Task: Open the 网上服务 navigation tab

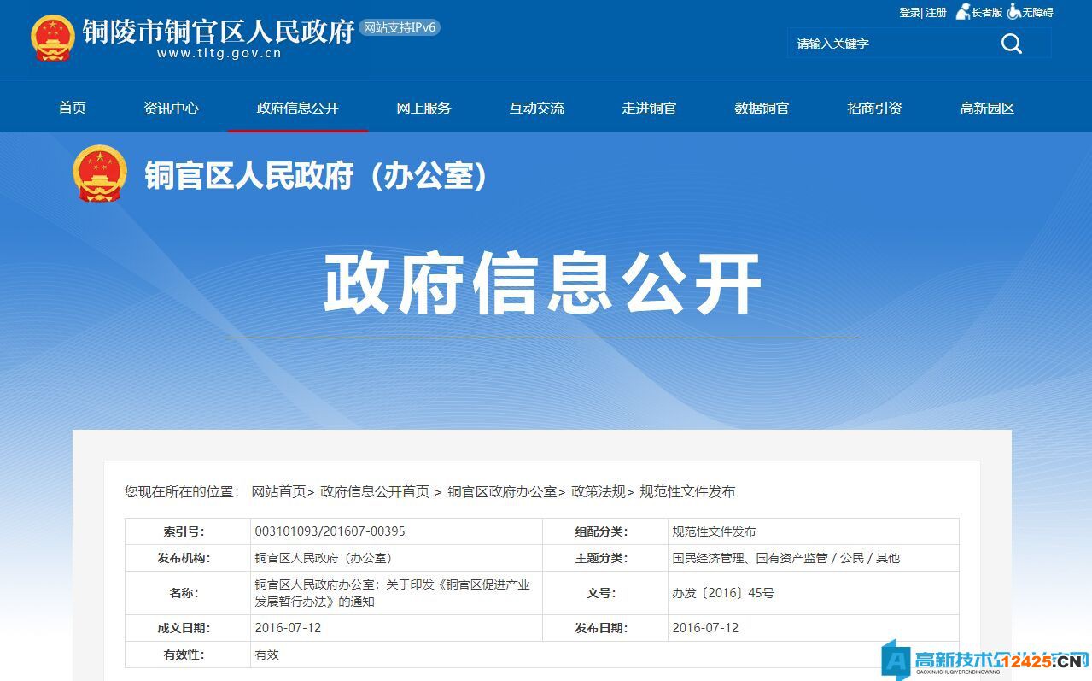Action: coord(424,108)
